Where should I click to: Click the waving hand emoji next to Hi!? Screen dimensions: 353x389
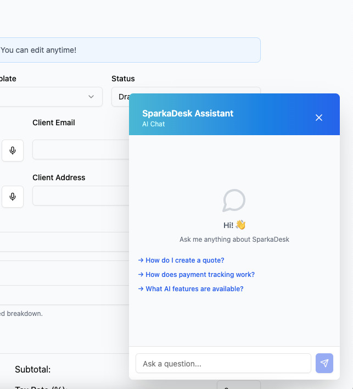(240, 225)
